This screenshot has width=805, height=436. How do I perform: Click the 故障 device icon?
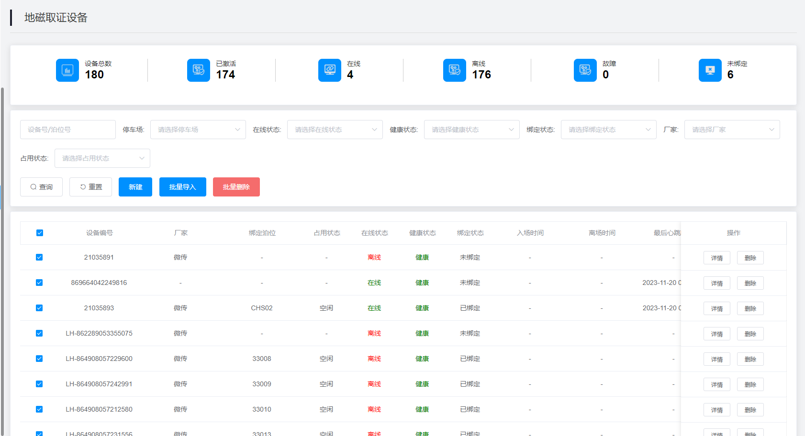click(x=585, y=70)
